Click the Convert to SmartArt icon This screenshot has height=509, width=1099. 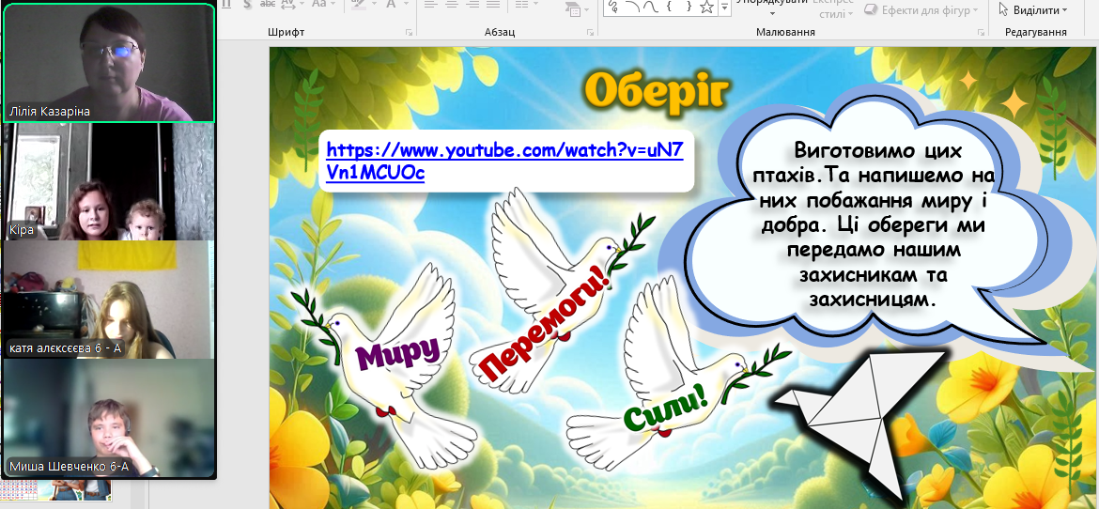tap(572, 8)
